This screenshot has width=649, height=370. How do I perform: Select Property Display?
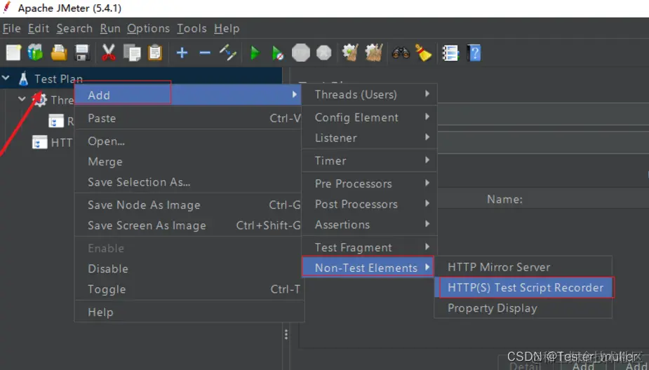tap(523, 308)
